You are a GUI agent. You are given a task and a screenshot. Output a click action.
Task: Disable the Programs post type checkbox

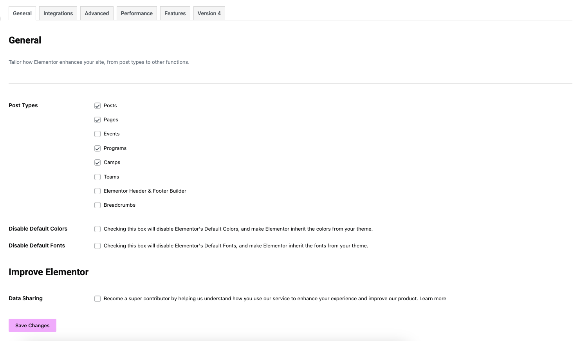click(x=97, y=148)
